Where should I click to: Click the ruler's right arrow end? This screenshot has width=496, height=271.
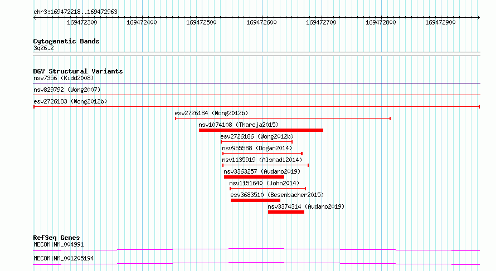[478, 17]
